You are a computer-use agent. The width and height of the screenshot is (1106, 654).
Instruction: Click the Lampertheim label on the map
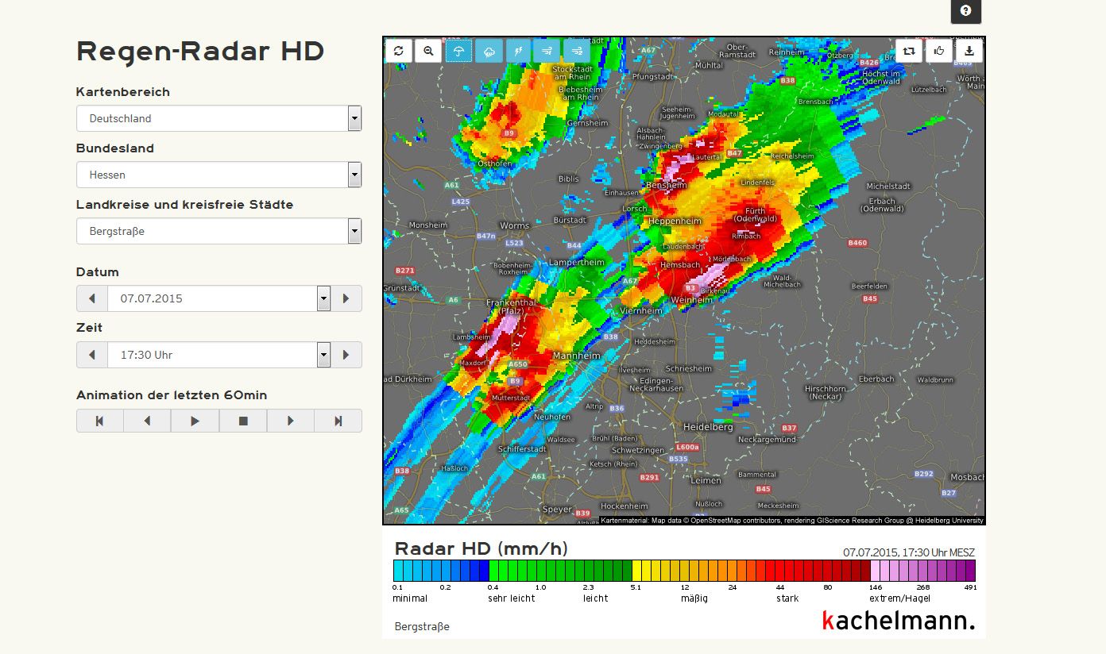point(577,262)
